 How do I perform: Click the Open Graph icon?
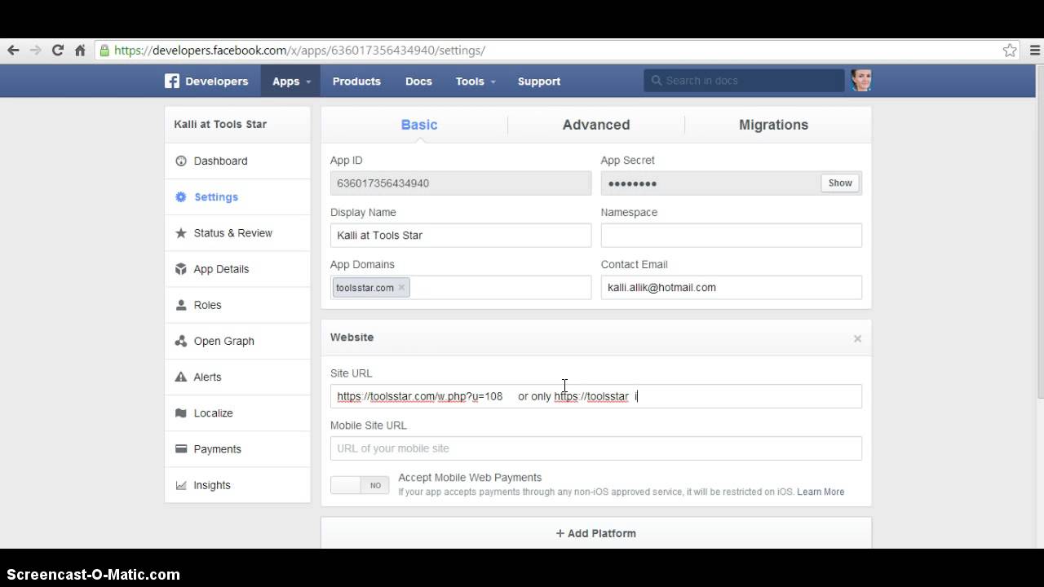click(x=181, y=341)
